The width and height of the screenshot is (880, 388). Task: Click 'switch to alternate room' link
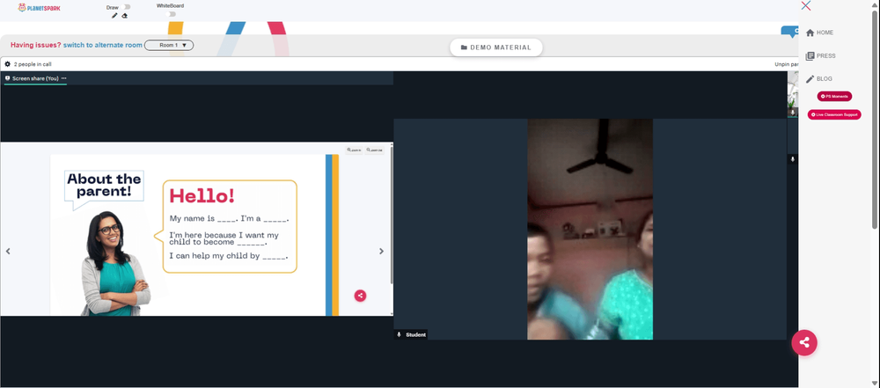pos(103,45)
